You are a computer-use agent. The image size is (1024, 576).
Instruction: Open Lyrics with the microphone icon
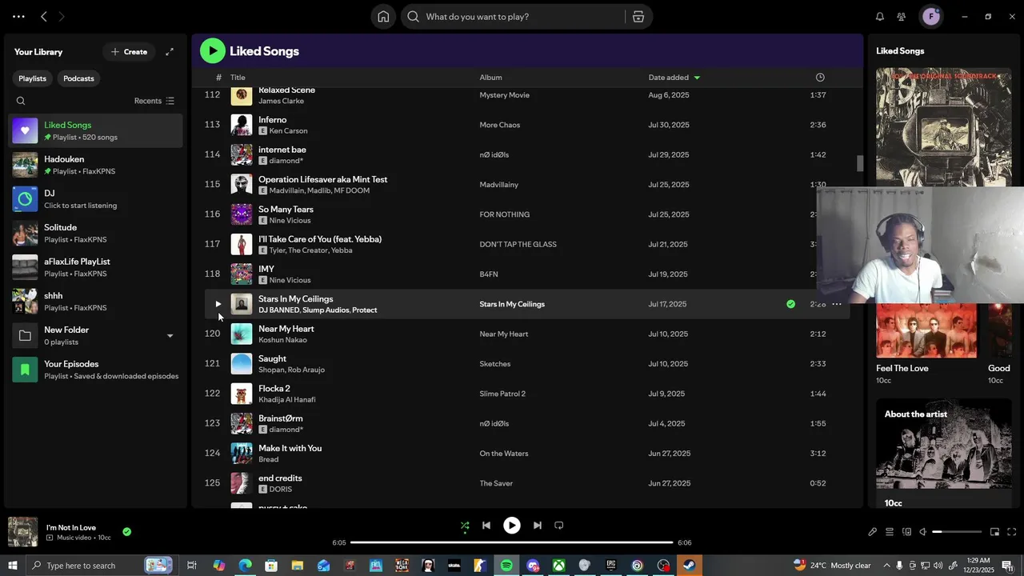(872, 532)
